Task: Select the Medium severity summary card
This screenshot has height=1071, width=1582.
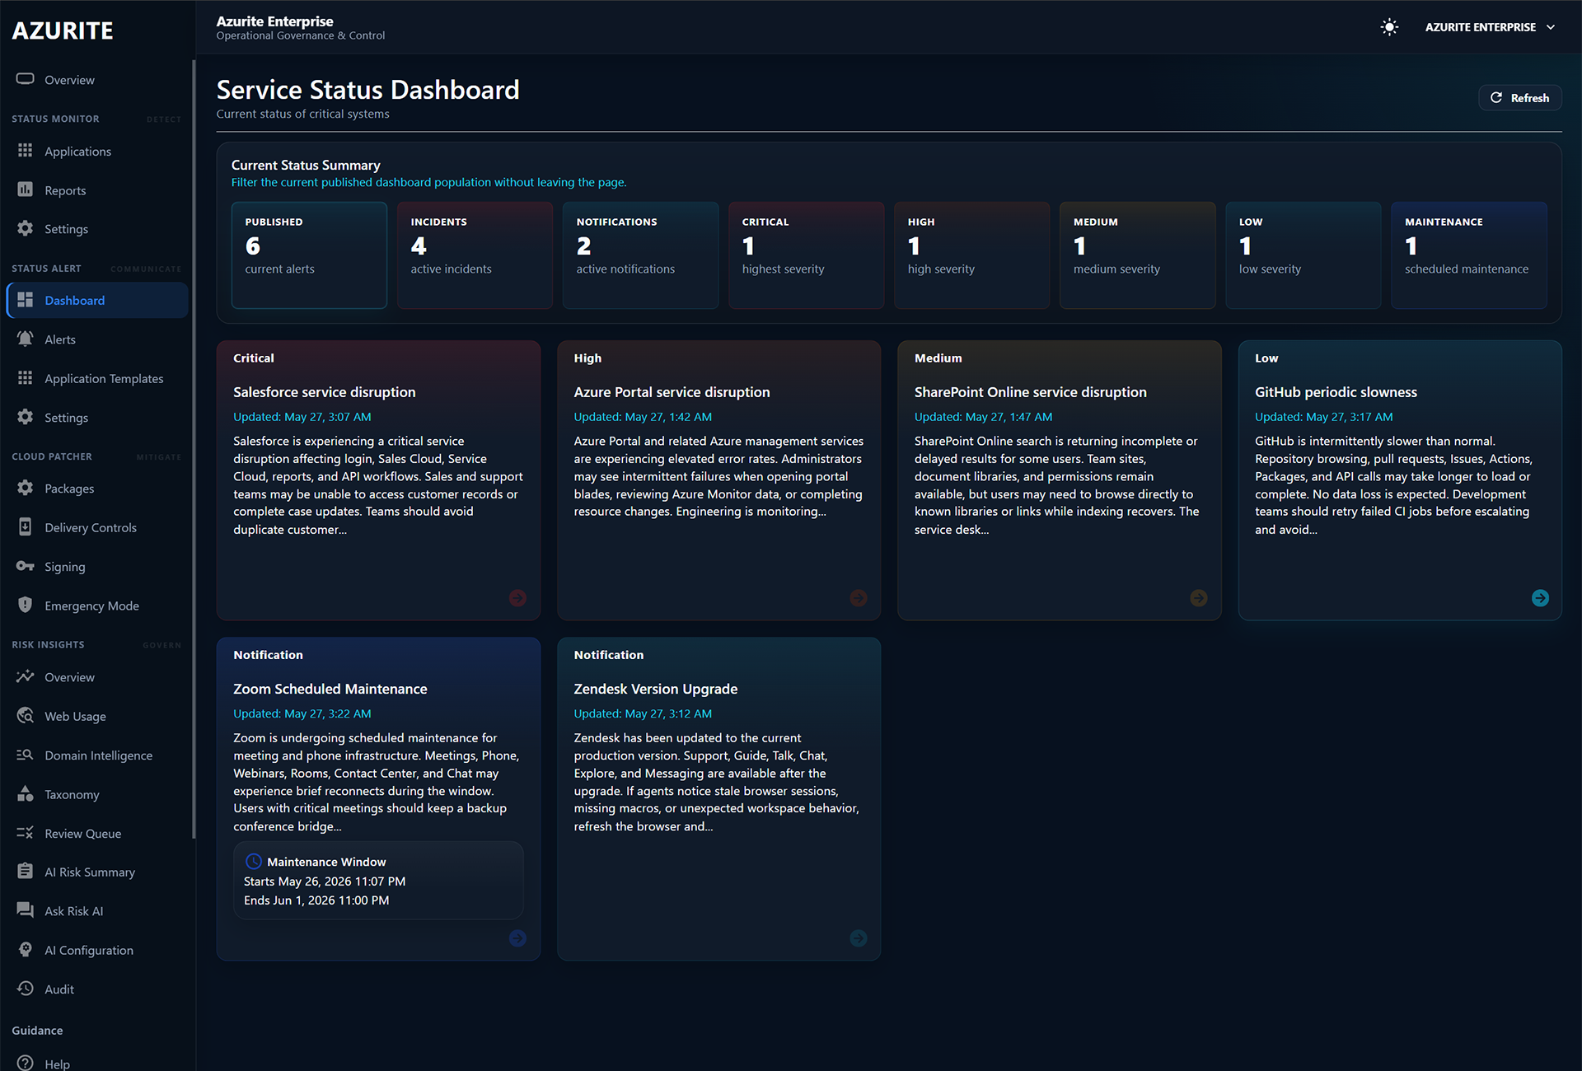Action: click(1137, 255)
